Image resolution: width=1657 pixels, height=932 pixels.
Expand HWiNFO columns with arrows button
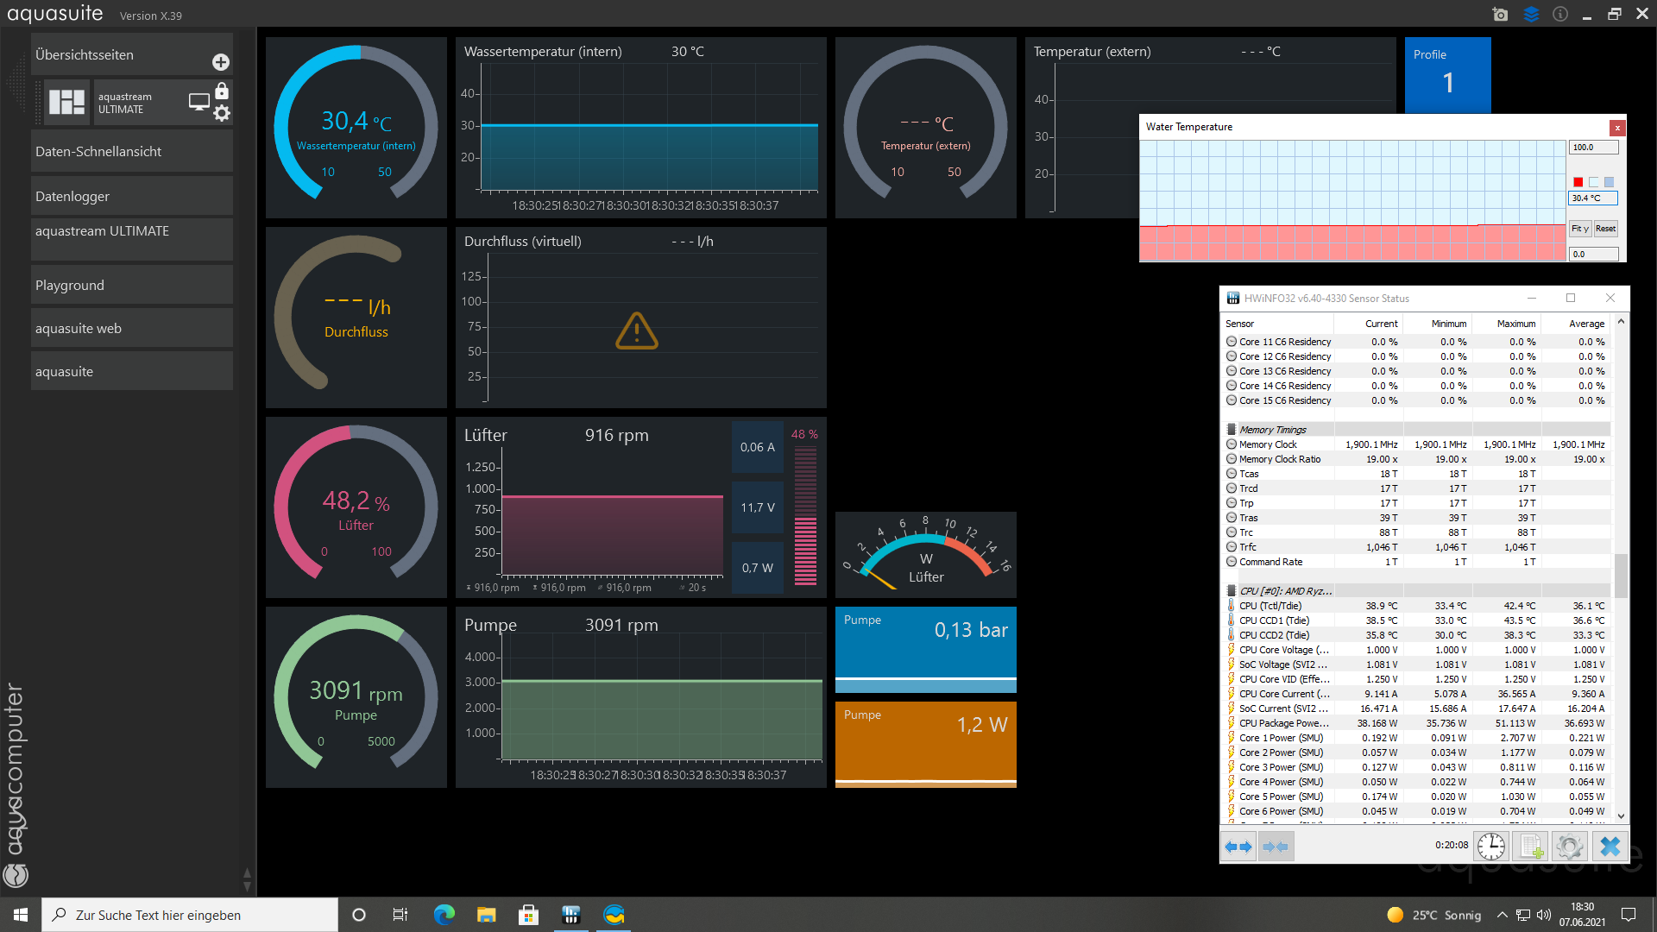(x=1238, y=847)
